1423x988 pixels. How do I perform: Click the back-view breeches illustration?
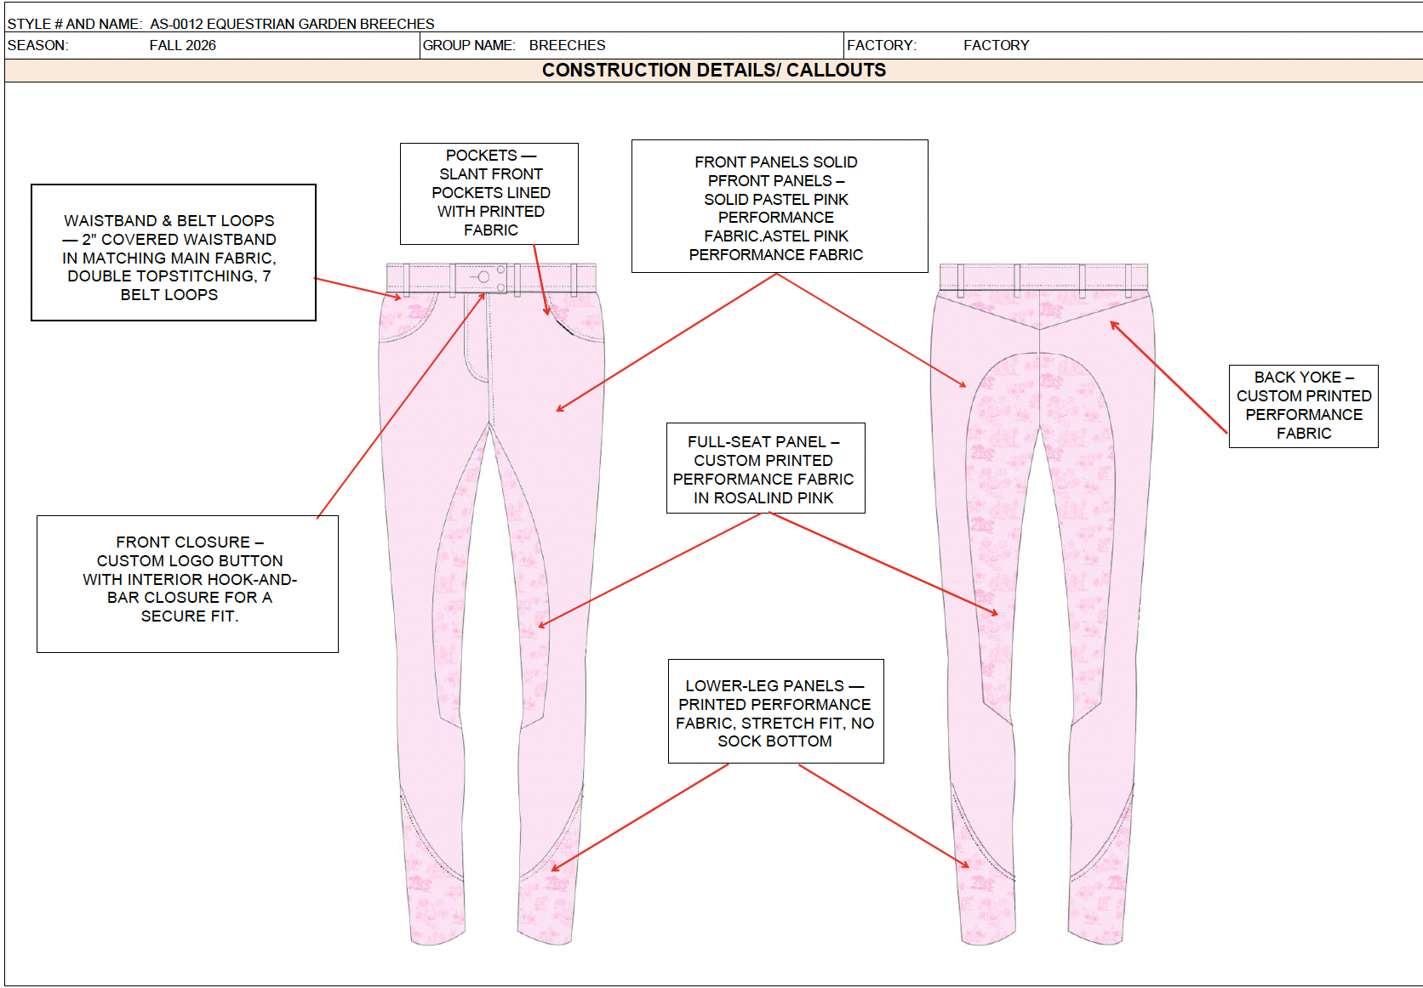pyautogui.click(x=1043, y=604)
